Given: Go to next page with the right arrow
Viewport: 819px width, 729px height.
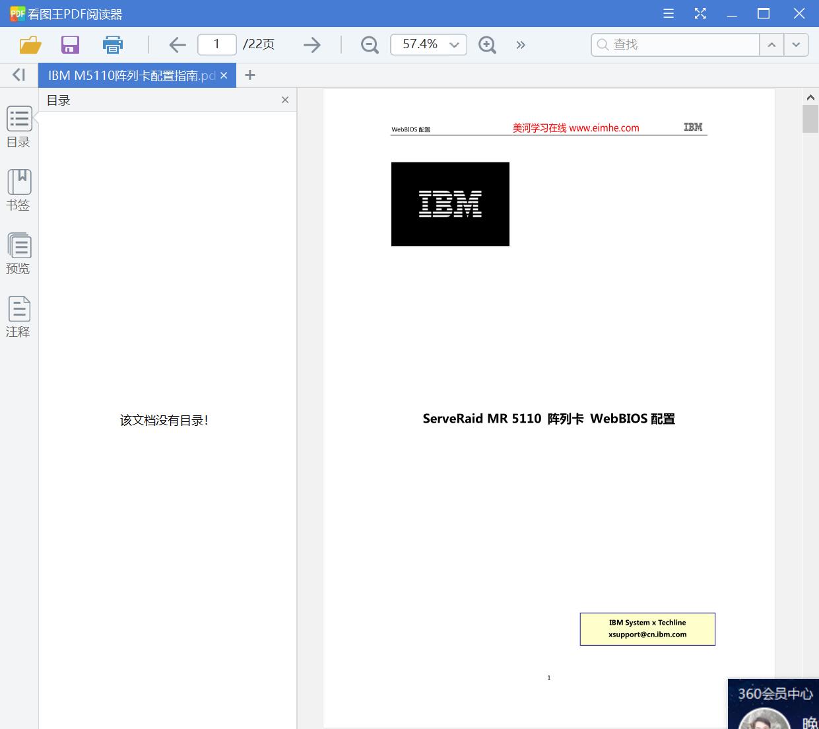Looking at the screenshot, I should click(311, 44).
